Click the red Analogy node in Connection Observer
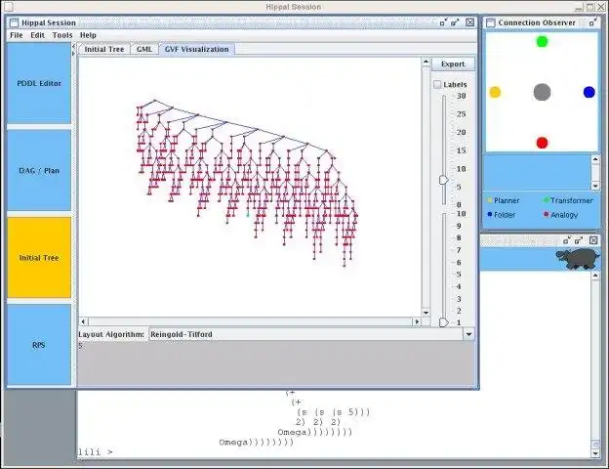 pyautogui.click(x=542, y=143)
